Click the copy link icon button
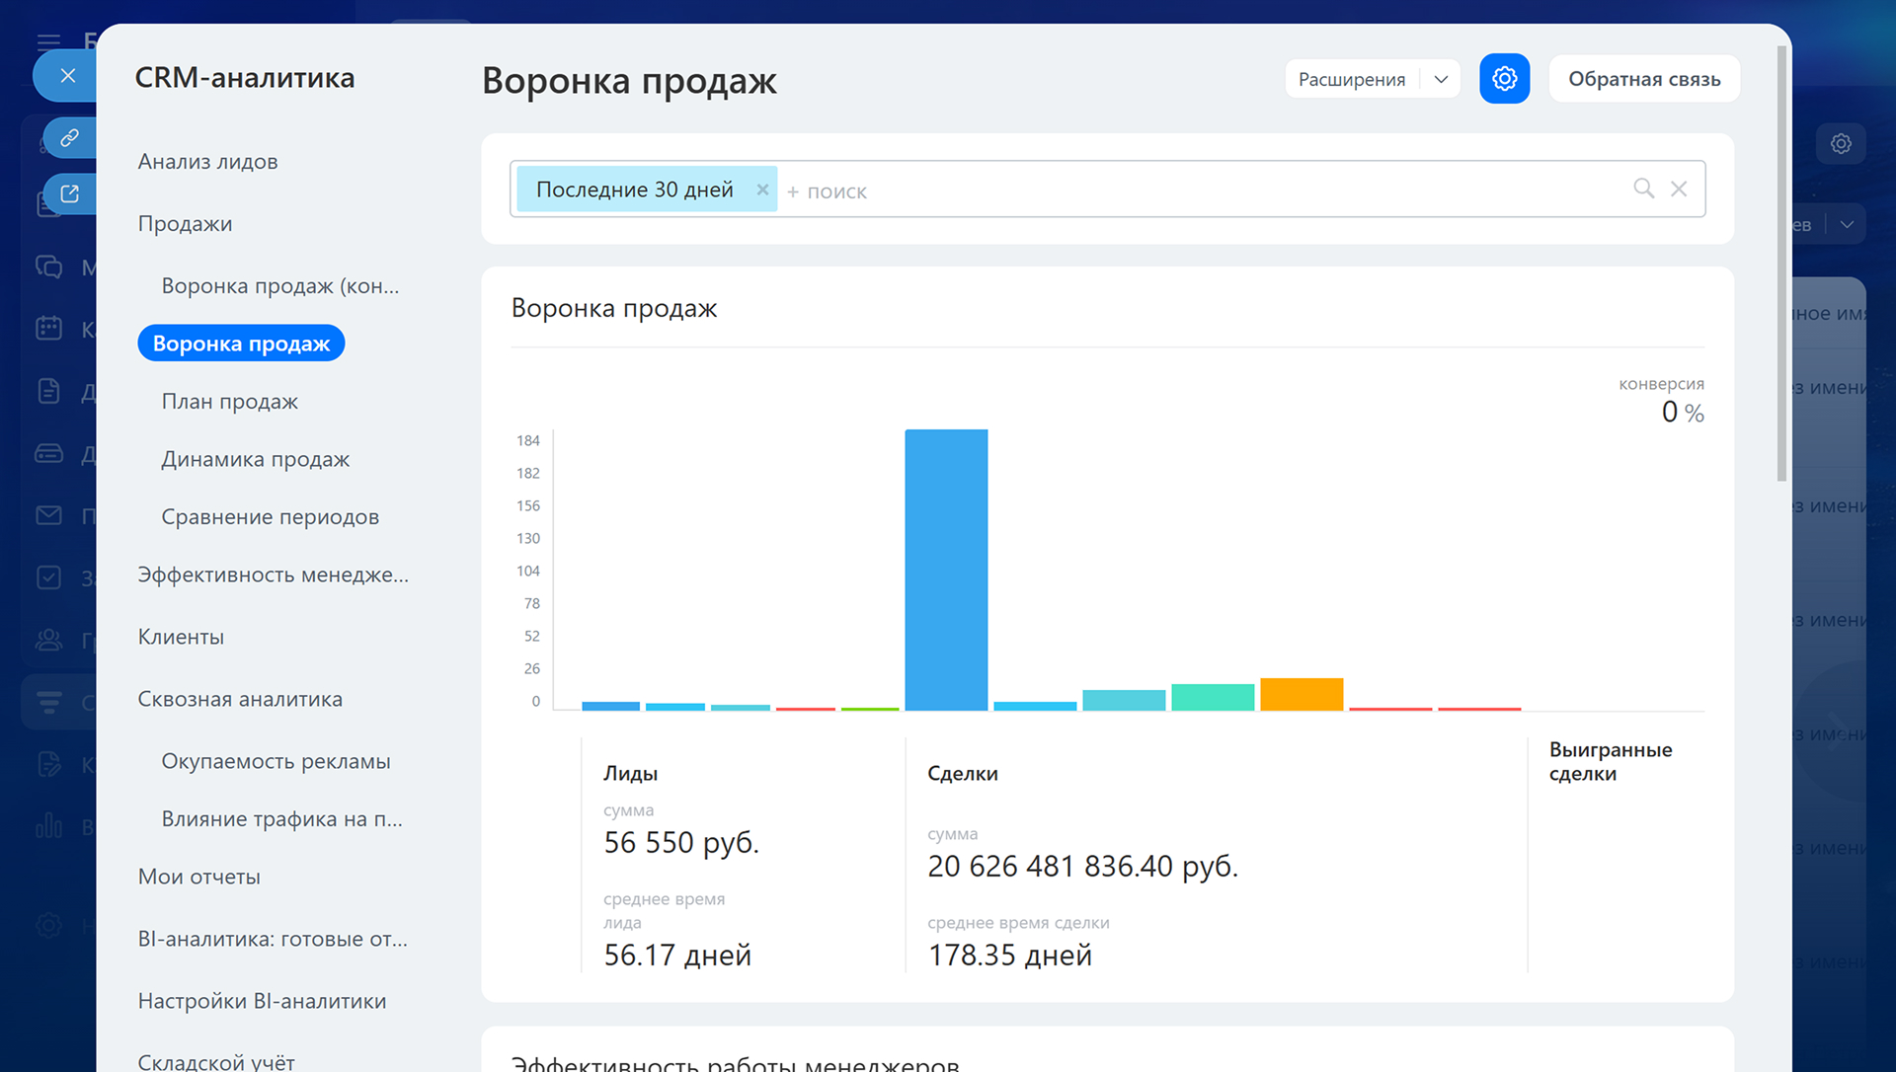1896x1072 pixels. (69, 138)
